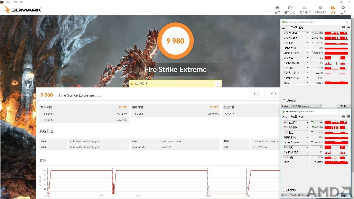Click the physics score value 12 717
The height and width of the screenshot is (199, 354).
(x=214, y=107)
